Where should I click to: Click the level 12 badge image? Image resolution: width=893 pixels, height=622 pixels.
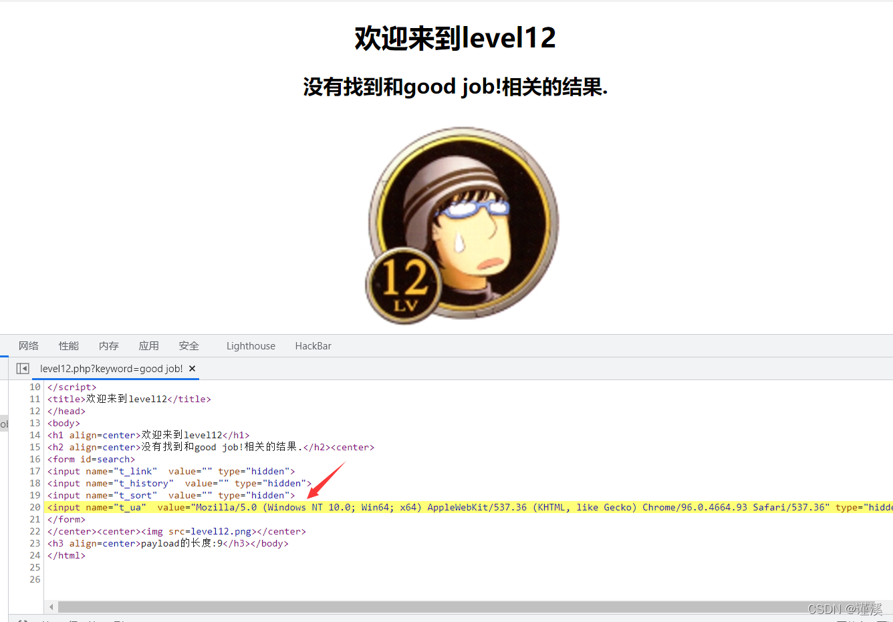[463, 226]
